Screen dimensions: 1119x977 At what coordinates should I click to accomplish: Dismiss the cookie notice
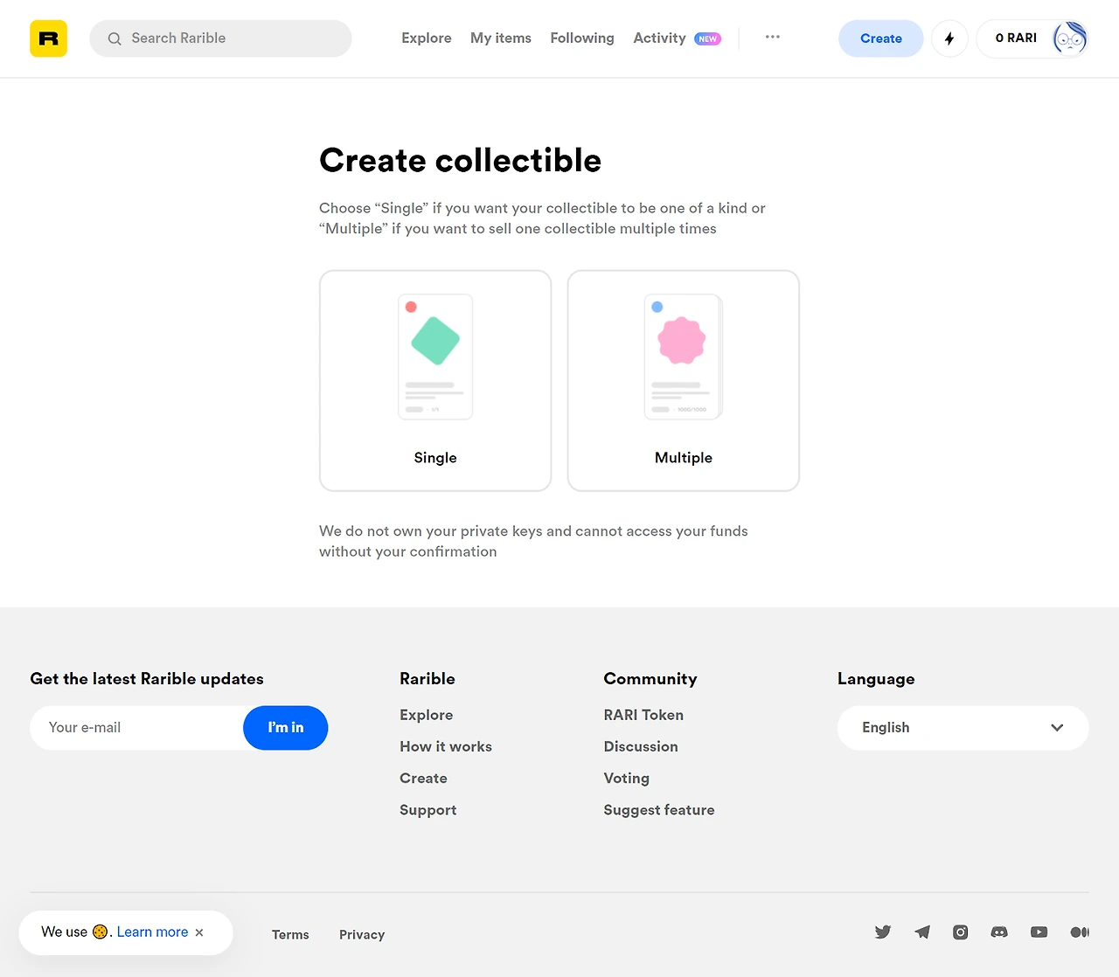tap(199, 932)
